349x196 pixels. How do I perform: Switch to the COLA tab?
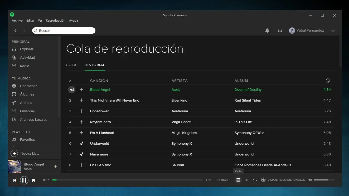click(71, 65)
